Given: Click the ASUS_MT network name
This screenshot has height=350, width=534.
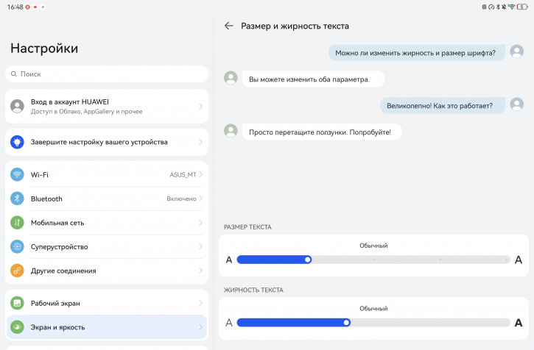Looking at the screenshot, I should [183, 175].
